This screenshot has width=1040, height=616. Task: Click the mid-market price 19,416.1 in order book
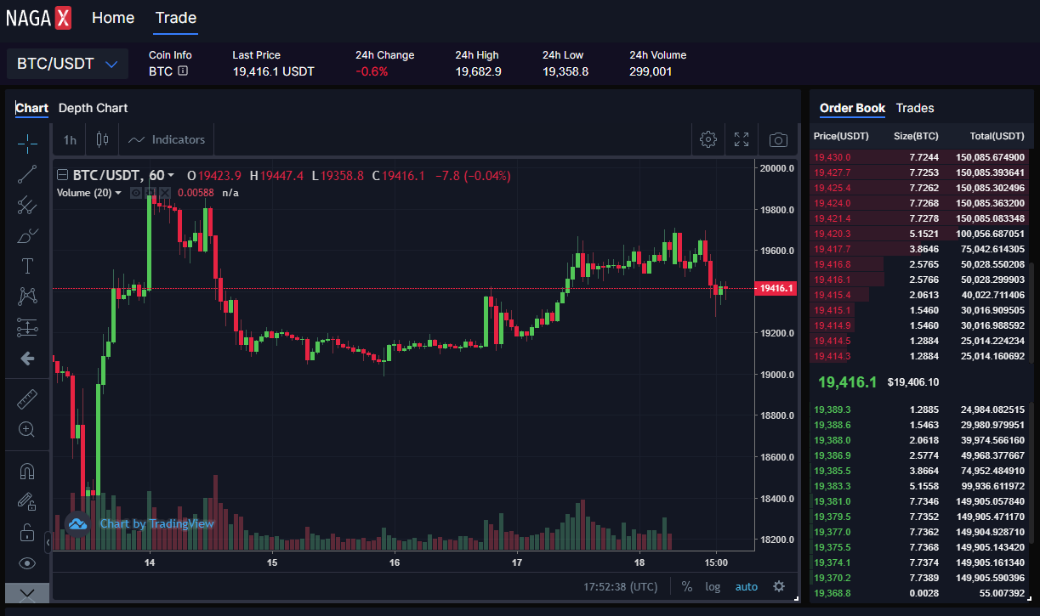(847, 382)
